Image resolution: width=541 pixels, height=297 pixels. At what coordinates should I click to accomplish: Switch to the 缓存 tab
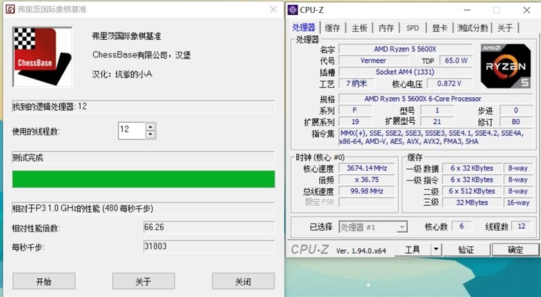click(x=333, y=28)
